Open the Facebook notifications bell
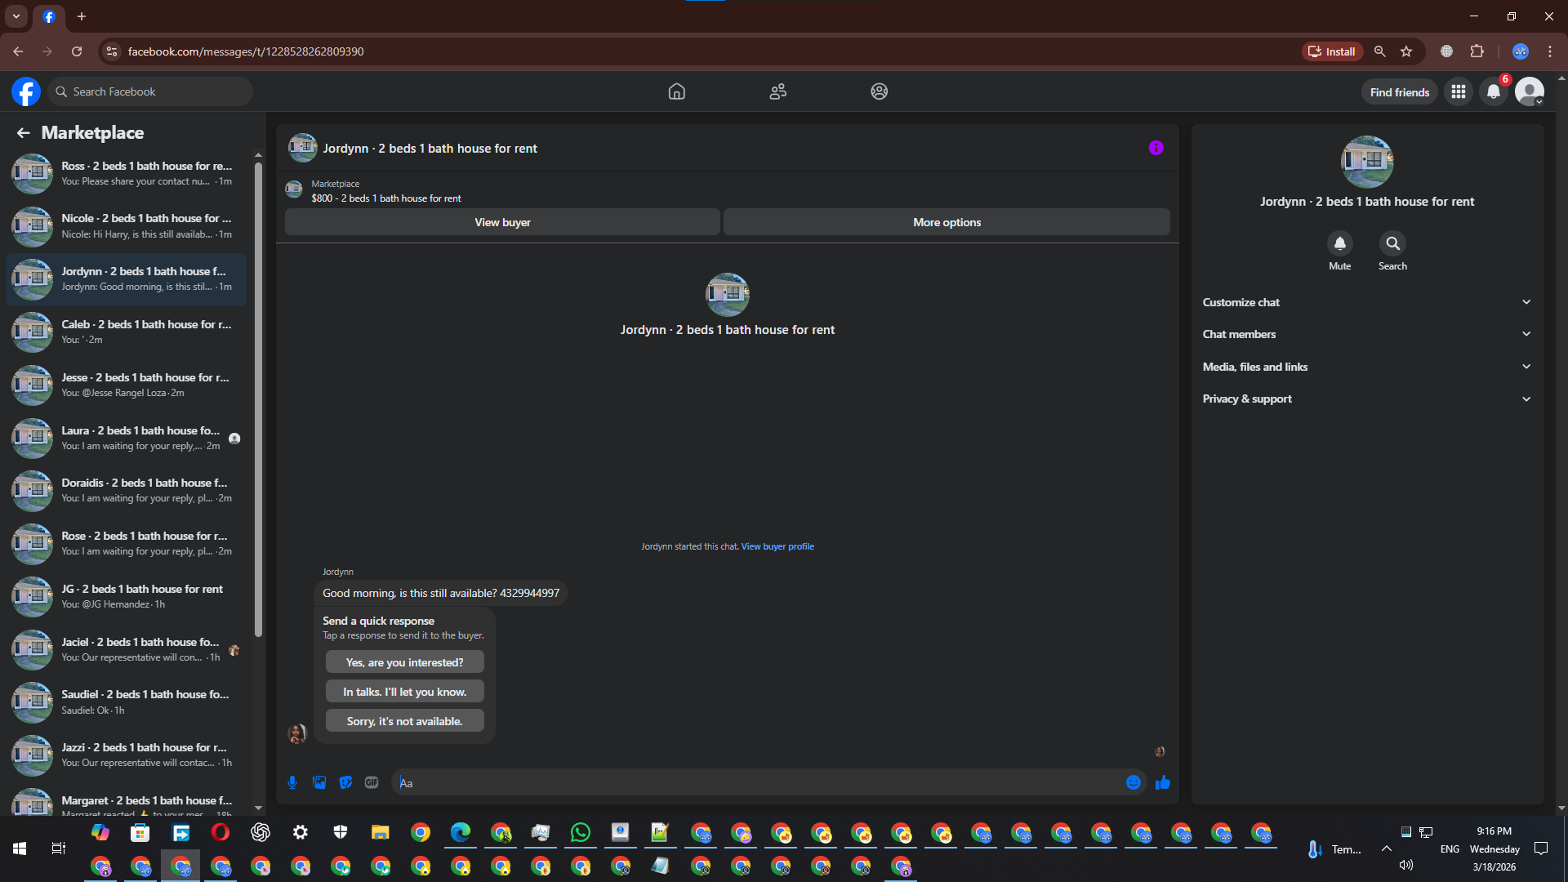 pyautogui.click(x=1493, y=91)
